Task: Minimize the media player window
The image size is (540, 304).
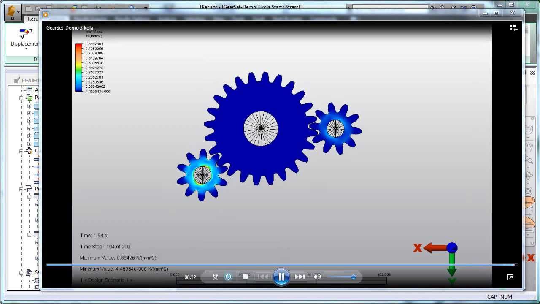Action: (485, 13)
